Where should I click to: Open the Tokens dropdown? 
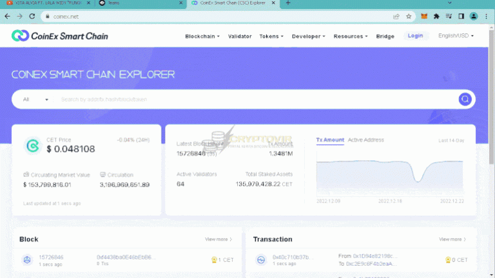tap(271, 36)
